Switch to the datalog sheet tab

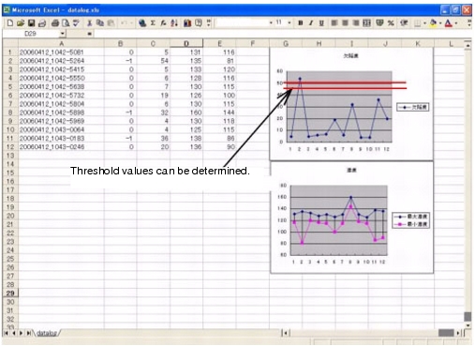[x=47, y=333]
